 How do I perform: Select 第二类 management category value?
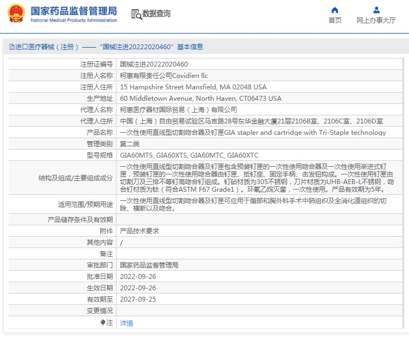coord(129,144)
